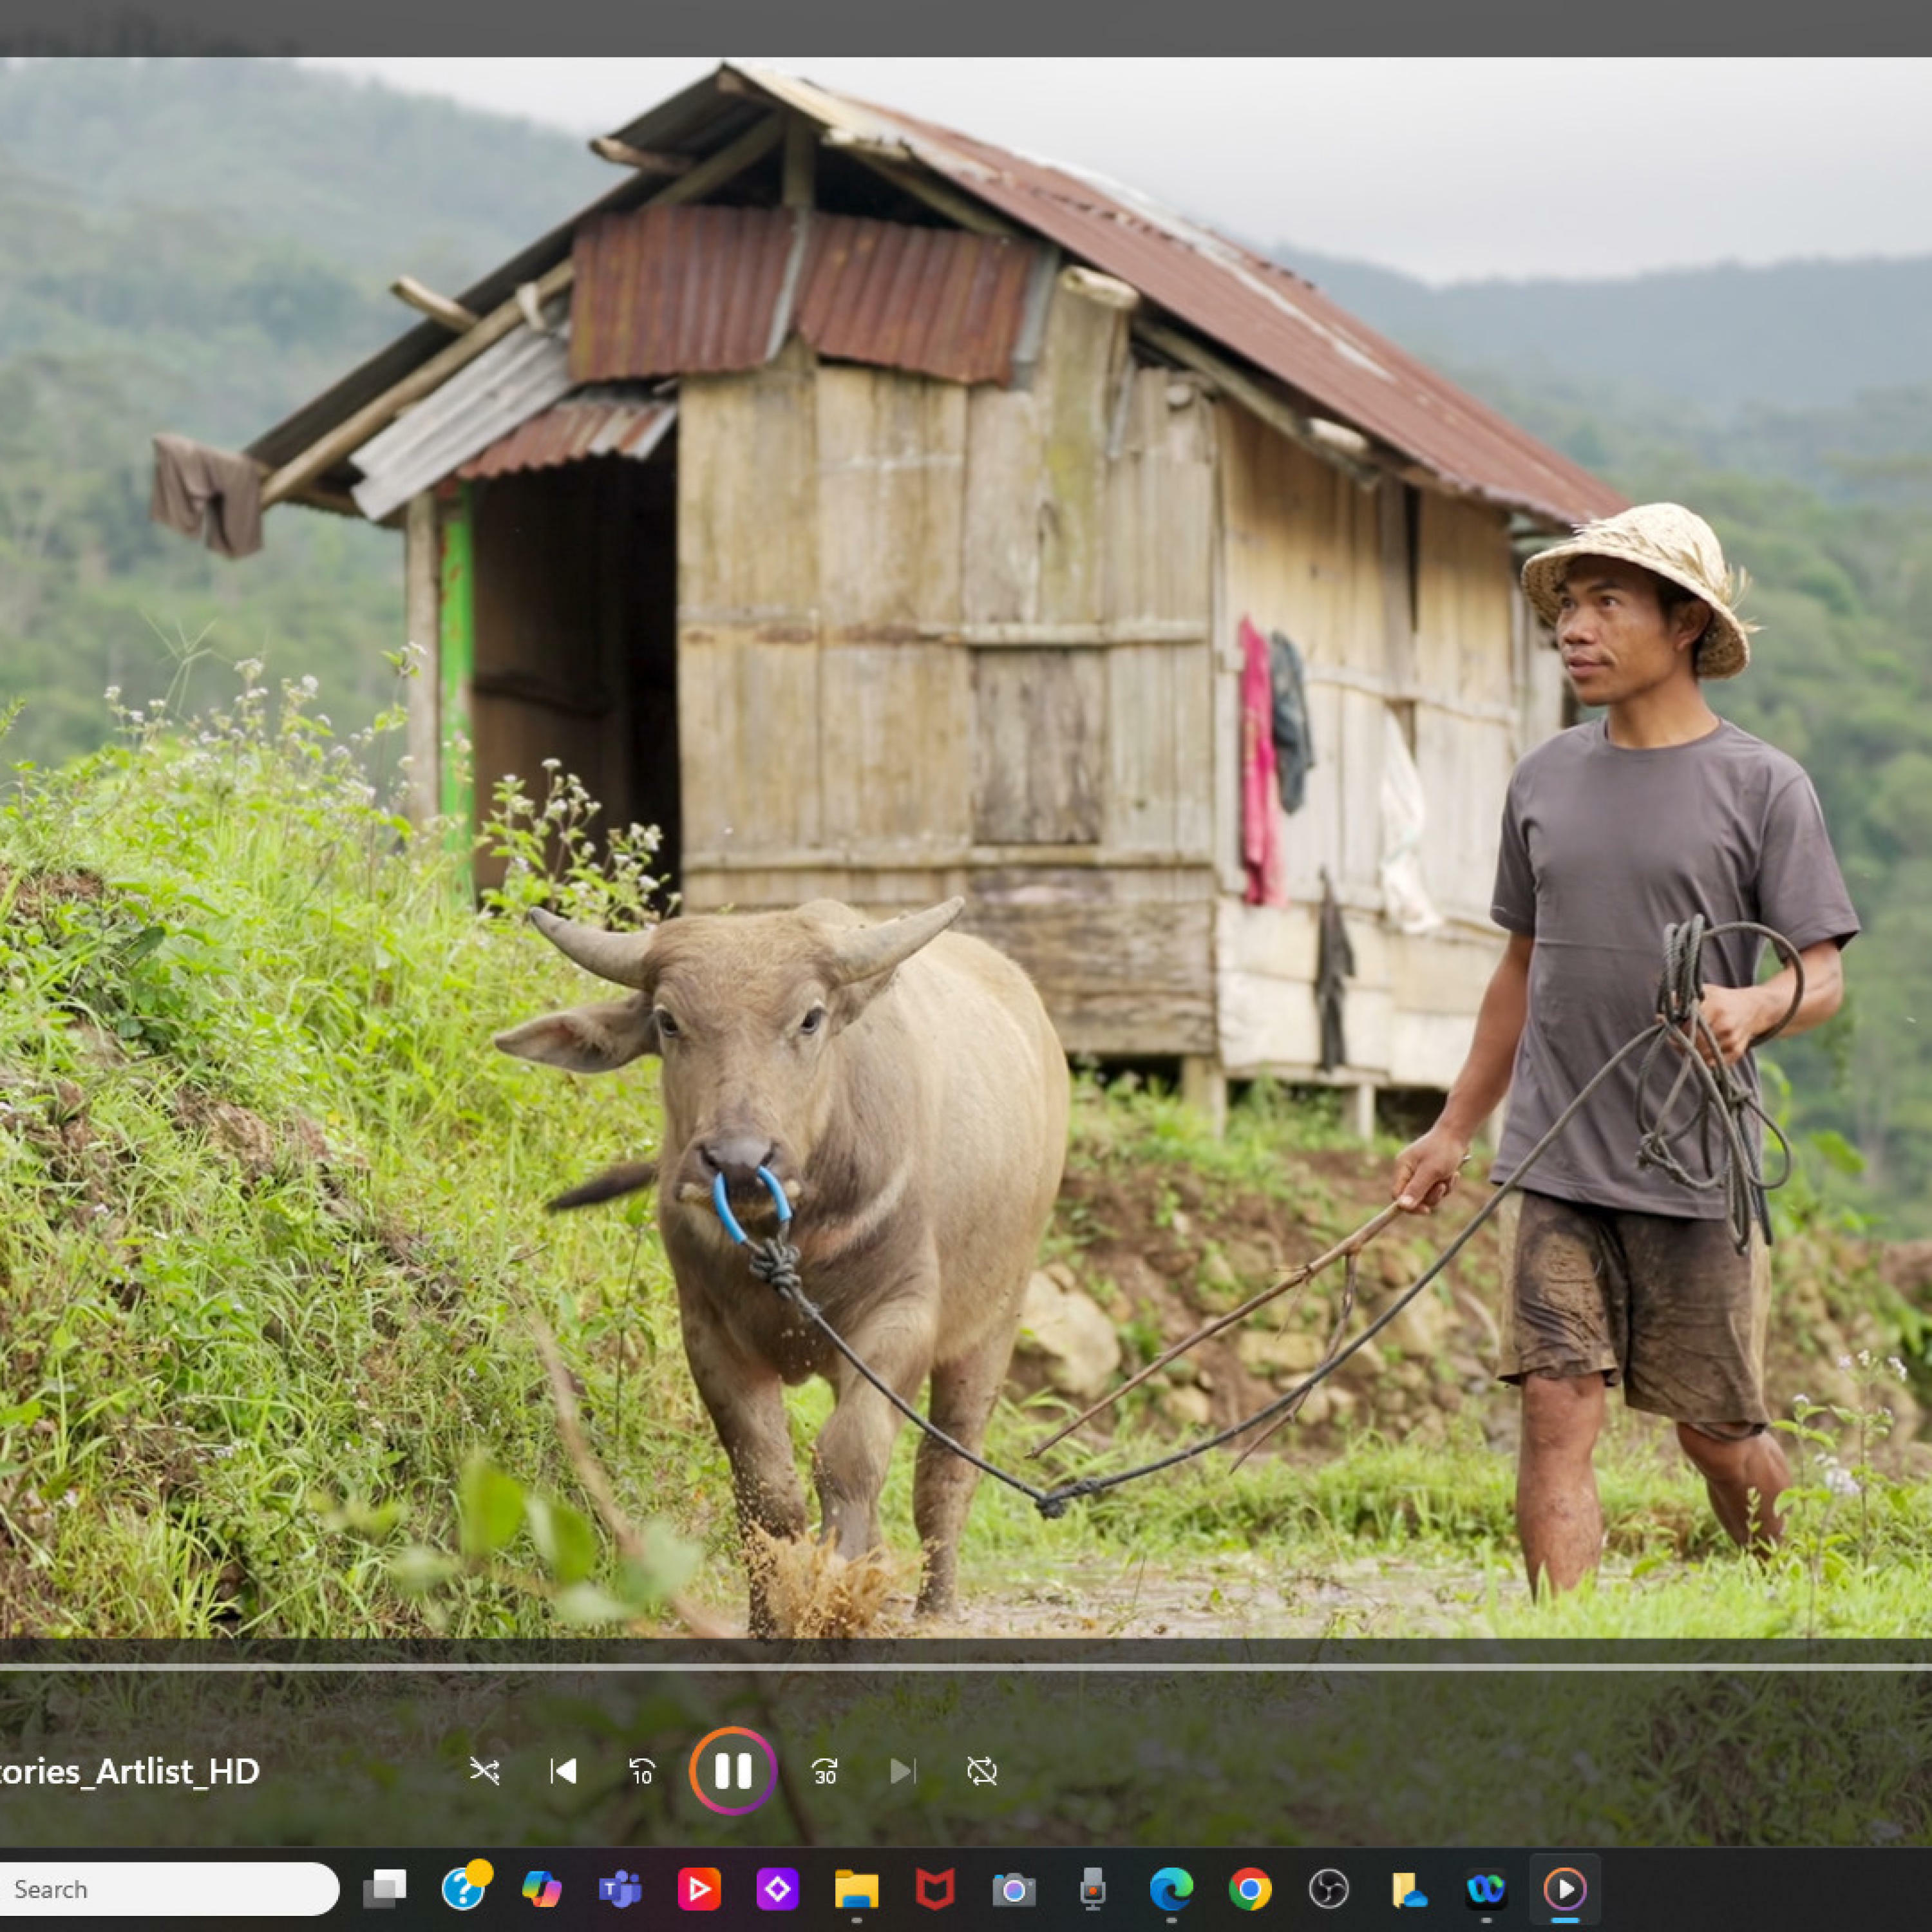
Task: Open Task View from taskbar
Action: 385,1889
